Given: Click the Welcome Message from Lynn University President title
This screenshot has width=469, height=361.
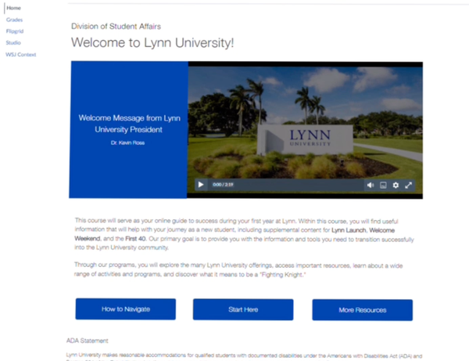Looking at the screenshot, I should coord(129,123).
